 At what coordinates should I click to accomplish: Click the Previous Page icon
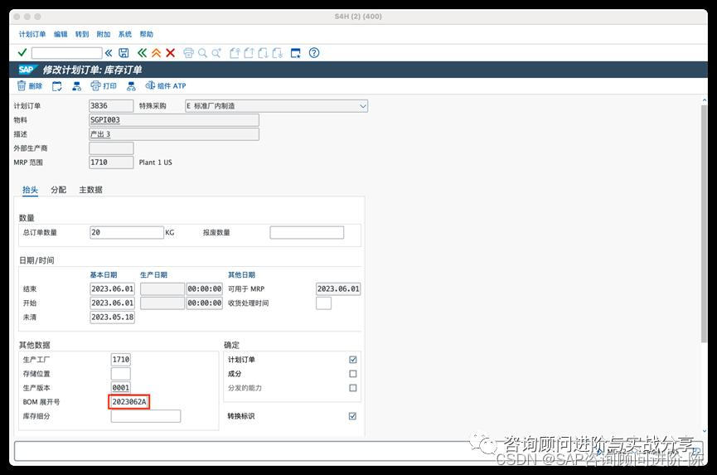249,53
